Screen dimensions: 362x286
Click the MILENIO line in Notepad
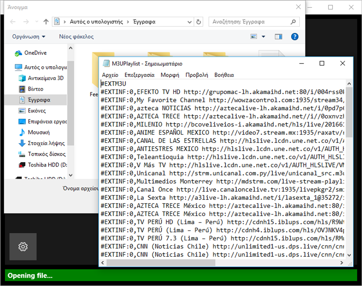[222, 125]
